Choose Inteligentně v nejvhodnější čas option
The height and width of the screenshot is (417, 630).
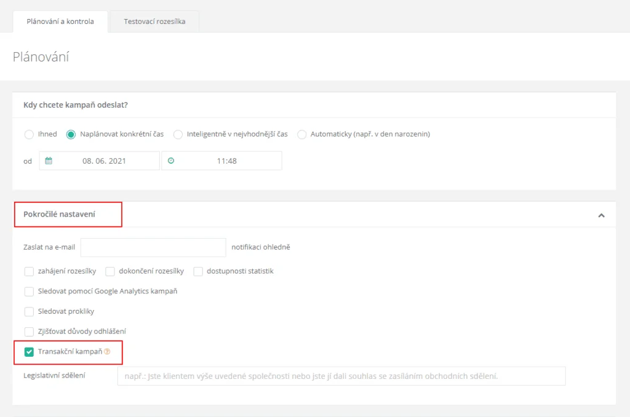(178, 134)
